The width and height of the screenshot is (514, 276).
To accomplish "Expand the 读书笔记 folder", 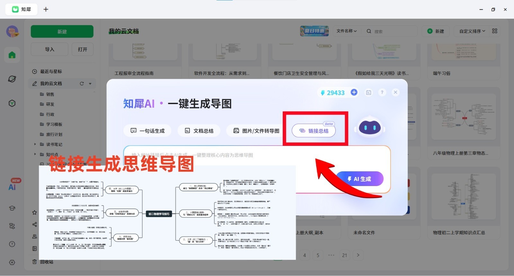I will [35, 144].
